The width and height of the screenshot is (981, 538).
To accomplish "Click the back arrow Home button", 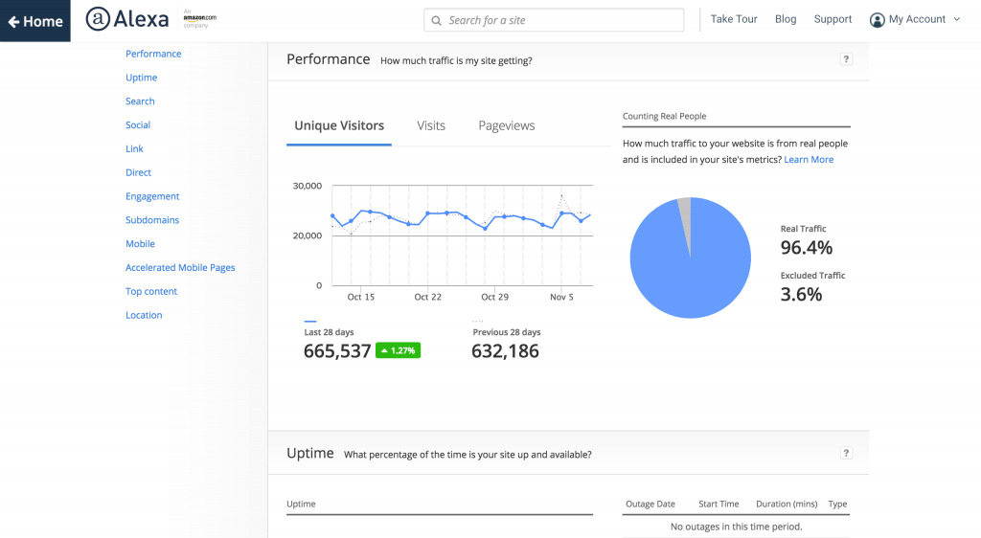I will point(35,21).
